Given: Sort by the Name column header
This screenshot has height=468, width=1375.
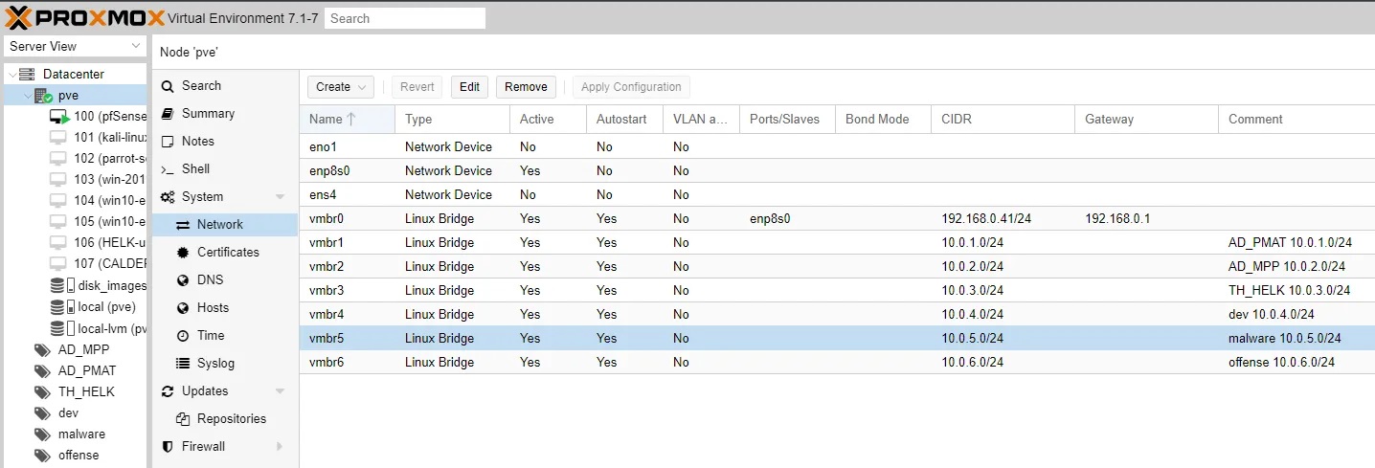Looking at the screenshot, I should point(348,119).
